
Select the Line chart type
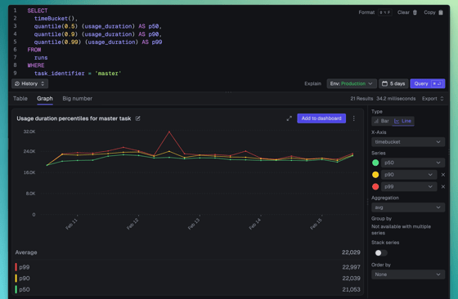tap(402, 121)
